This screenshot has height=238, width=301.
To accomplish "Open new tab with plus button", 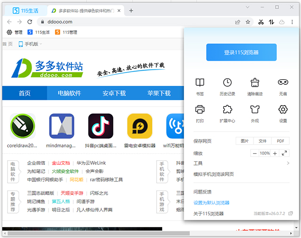I will pos(131,10).
